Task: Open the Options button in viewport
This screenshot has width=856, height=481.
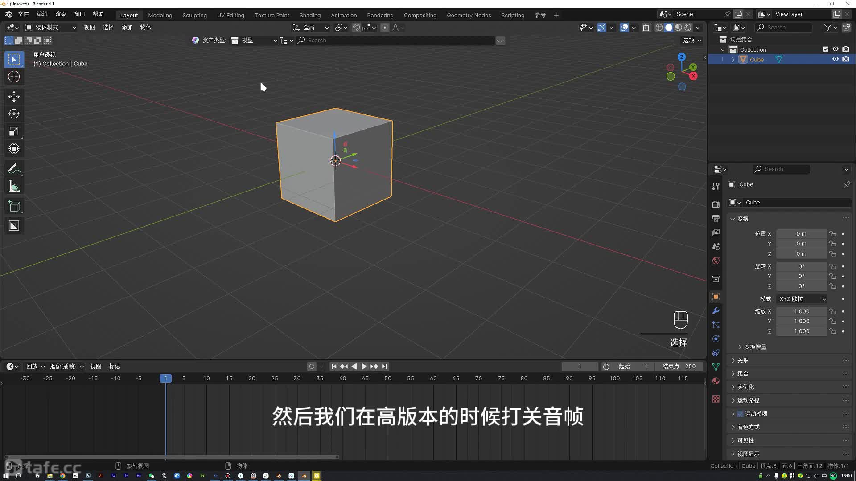Action: (x=692, y=40)
